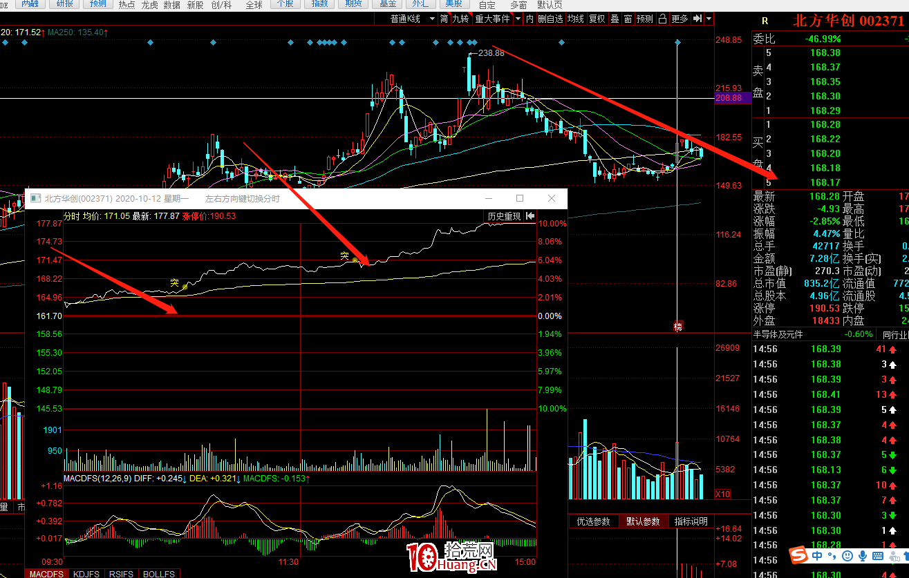909x578 pixels.
Task: Click the 简 simplified view icon
Action: coord(444,19)
